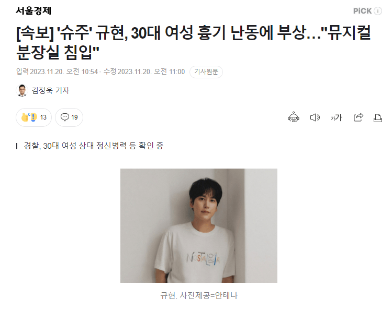Open reporter 김정욱 profile photo

pyautogui.click(x=22, y=90)
